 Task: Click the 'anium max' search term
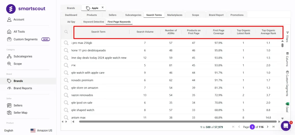(x=78, y=117)
